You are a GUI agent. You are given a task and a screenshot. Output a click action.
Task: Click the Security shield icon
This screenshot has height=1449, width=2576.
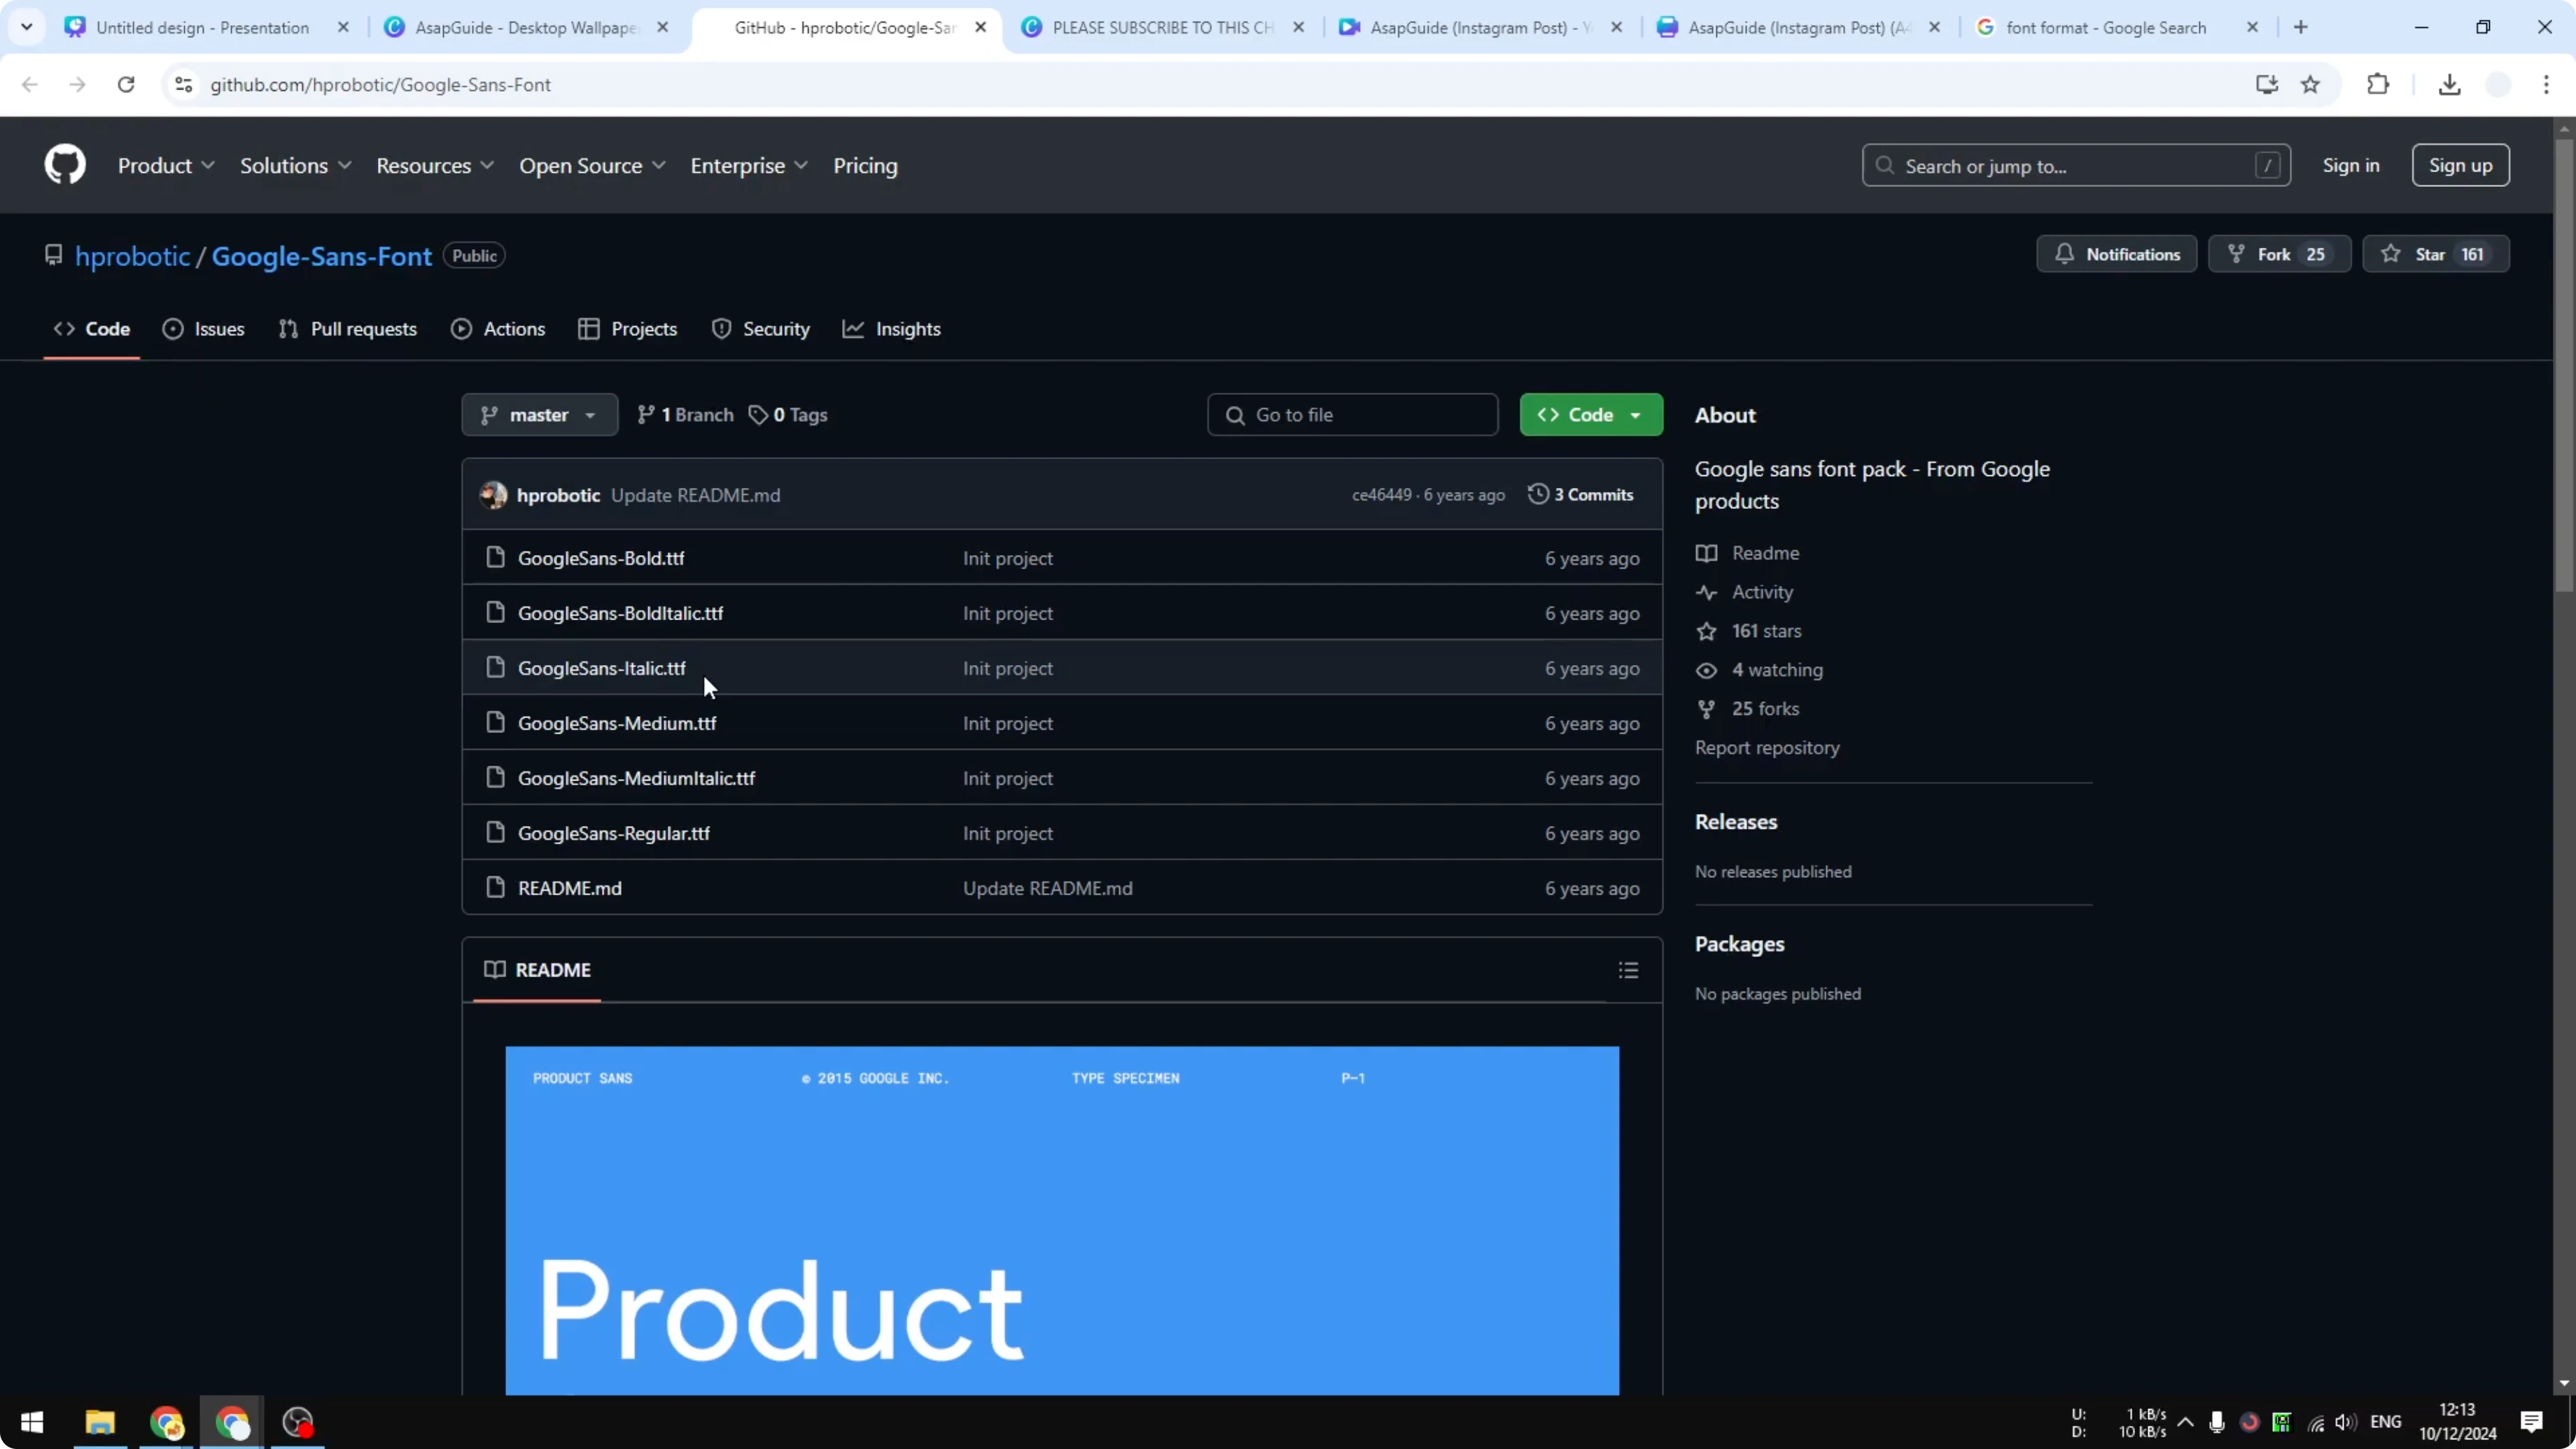[723, 328]
